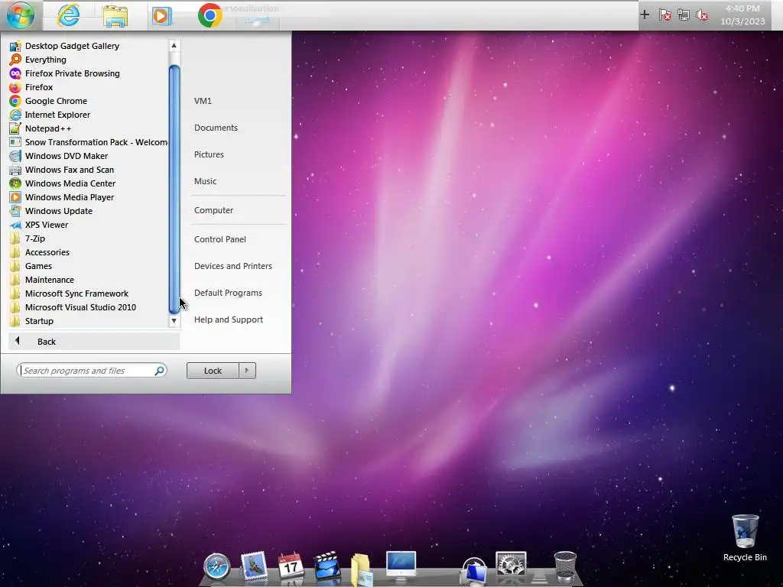Click the Search programs and files box
Screen dimensions: 783x587
pos(92,371)
